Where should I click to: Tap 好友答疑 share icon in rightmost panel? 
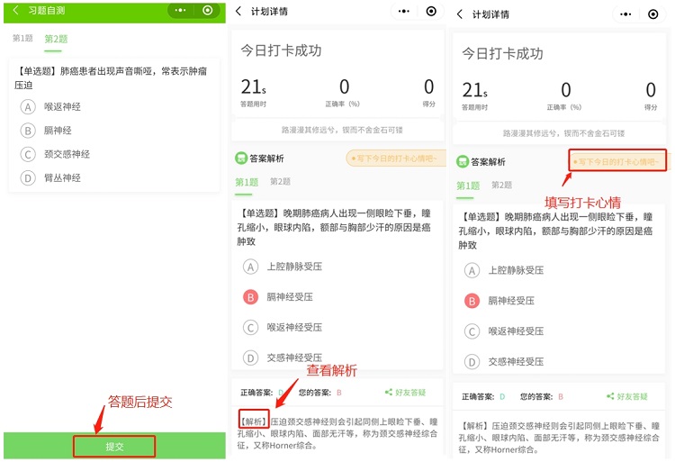[610, 396]
